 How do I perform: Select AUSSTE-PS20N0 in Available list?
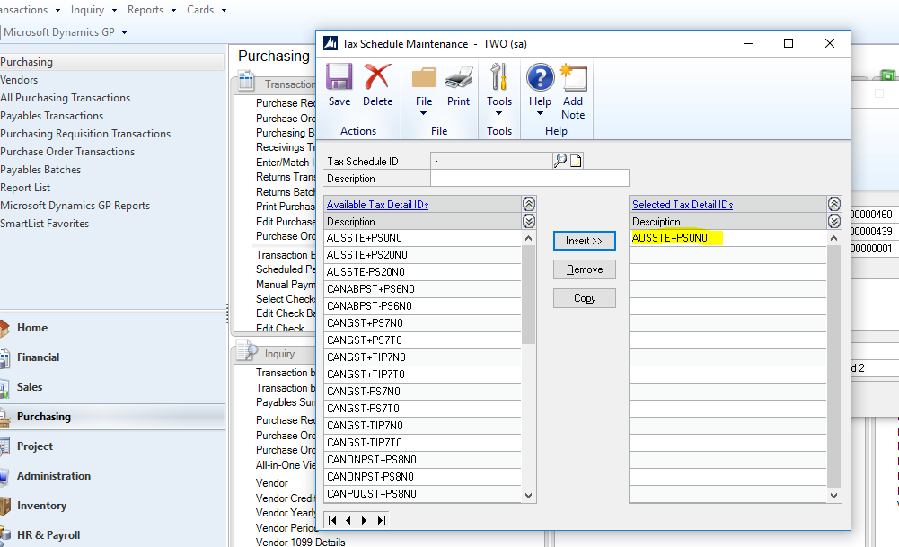pyautogui.click(x=422, y=272)
